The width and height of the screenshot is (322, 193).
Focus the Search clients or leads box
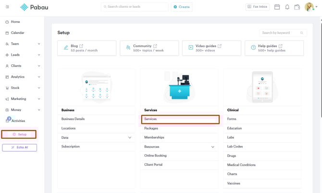click(x=136, y=7)
